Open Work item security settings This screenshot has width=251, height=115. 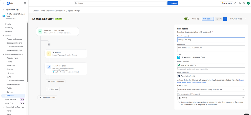coord(14,50)
